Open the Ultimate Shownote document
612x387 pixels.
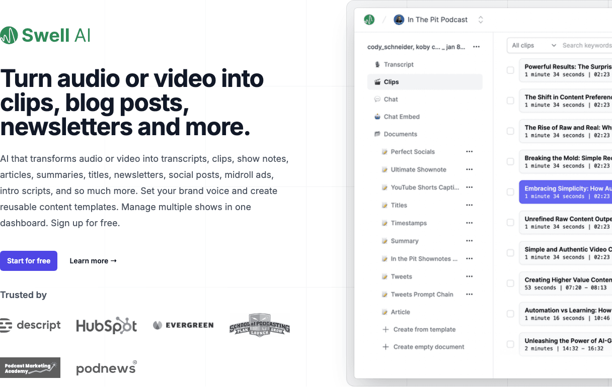(x=418, y=170)
